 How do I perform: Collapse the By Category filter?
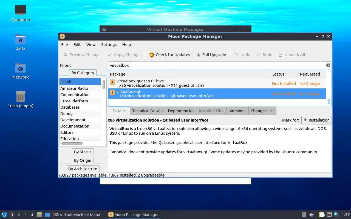[83, 73]
